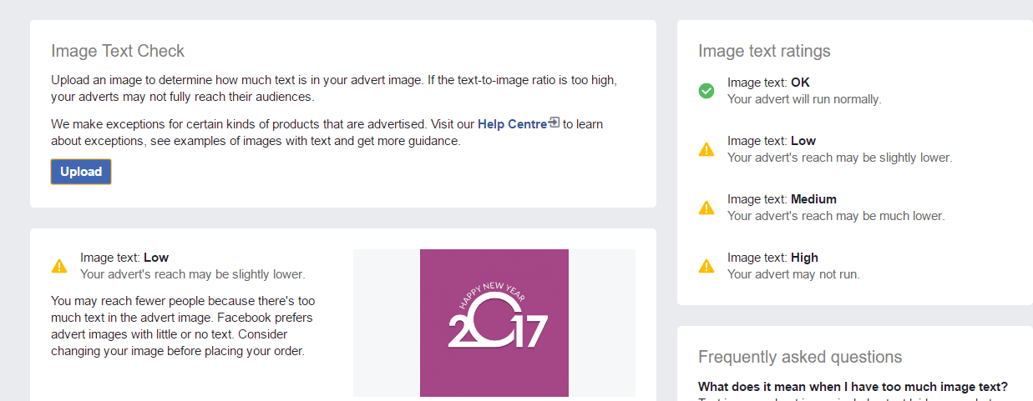Viewport: 1033px width, 401px height.
Task: Click the green OK checkmark icon
Action: [x=706, y=91]
